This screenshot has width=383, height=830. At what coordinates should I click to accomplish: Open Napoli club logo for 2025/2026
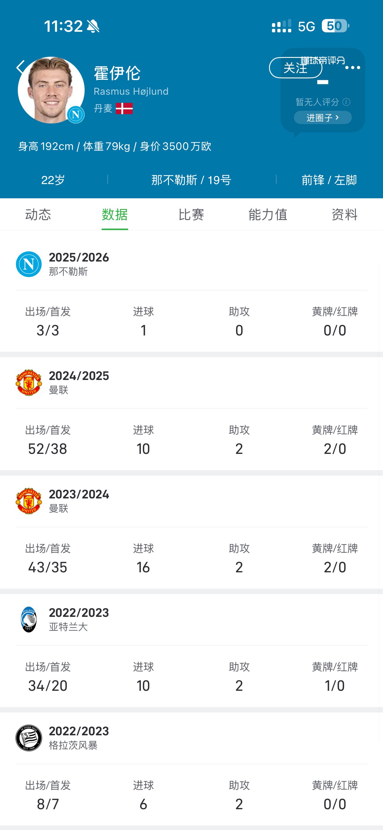(x=29, y=264)
